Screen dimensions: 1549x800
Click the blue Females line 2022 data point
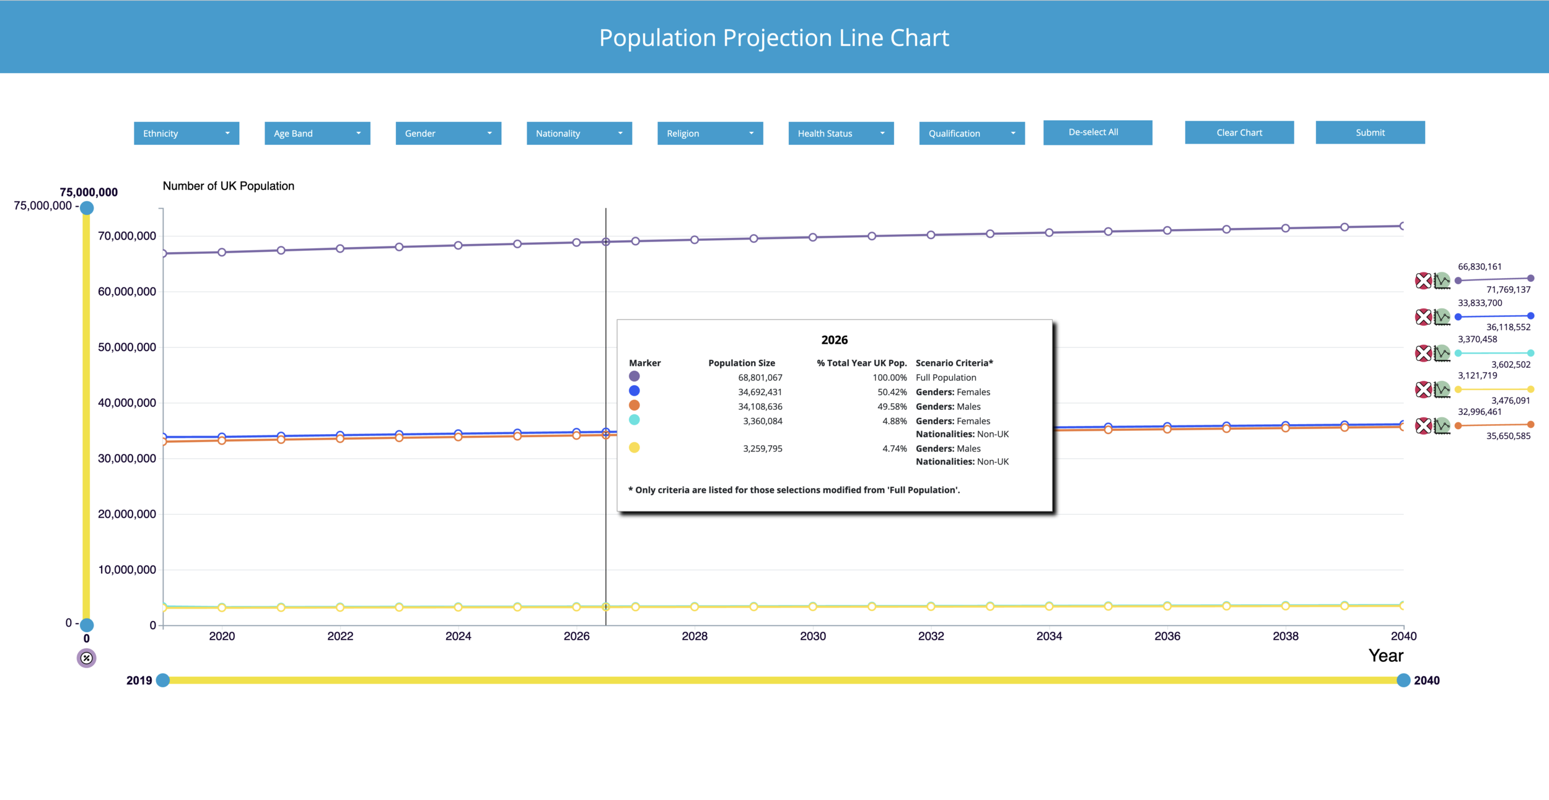tap(340, 435)
